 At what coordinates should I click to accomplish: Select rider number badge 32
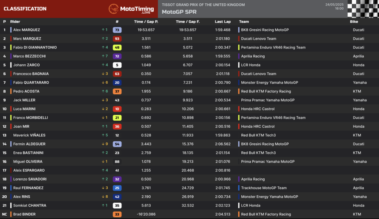pos(117,179)
